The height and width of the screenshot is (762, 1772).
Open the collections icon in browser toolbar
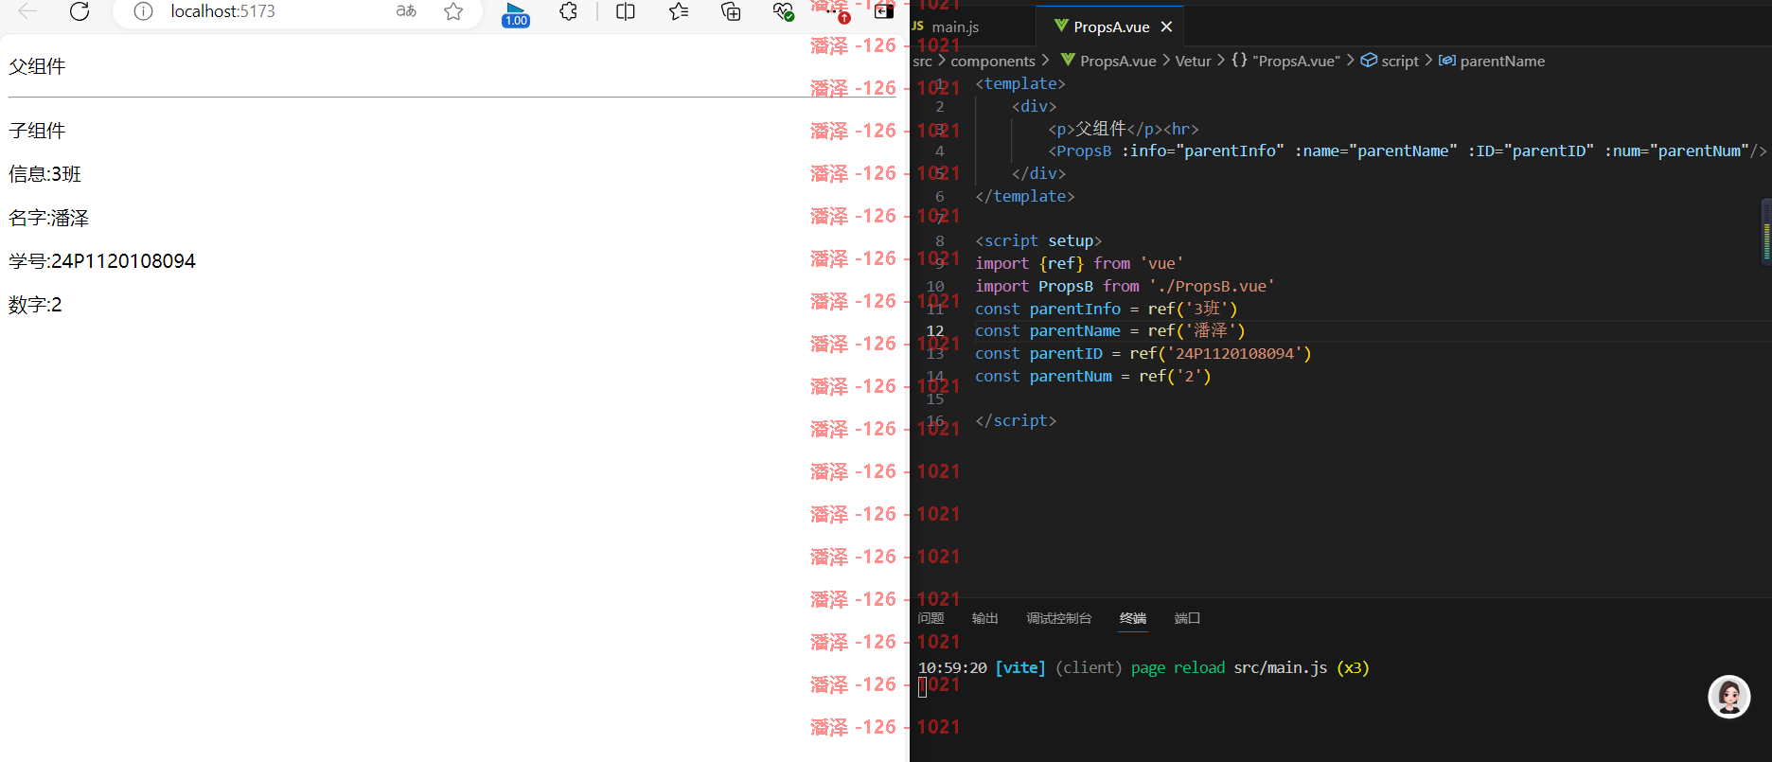click(731, 11)
